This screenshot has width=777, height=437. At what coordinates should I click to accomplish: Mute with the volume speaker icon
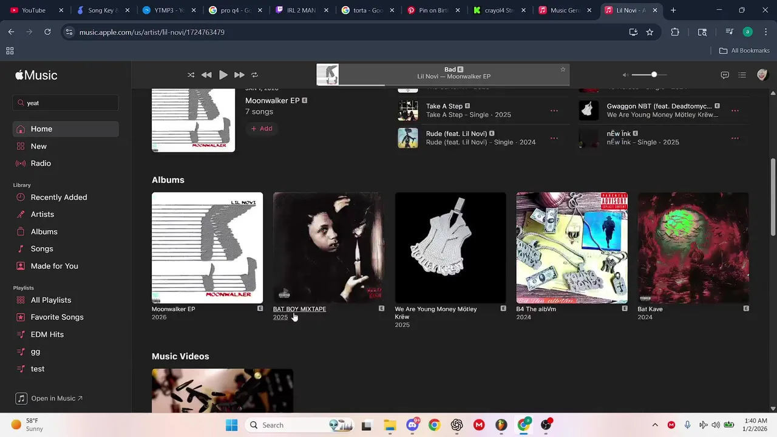pos(625,75)
